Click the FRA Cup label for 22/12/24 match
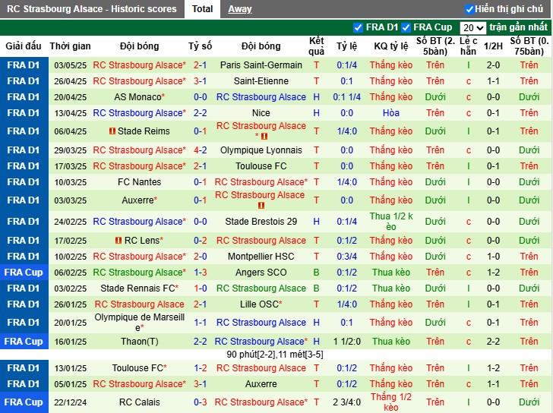This screenshot has height=413, width=553. coord(24,402)
